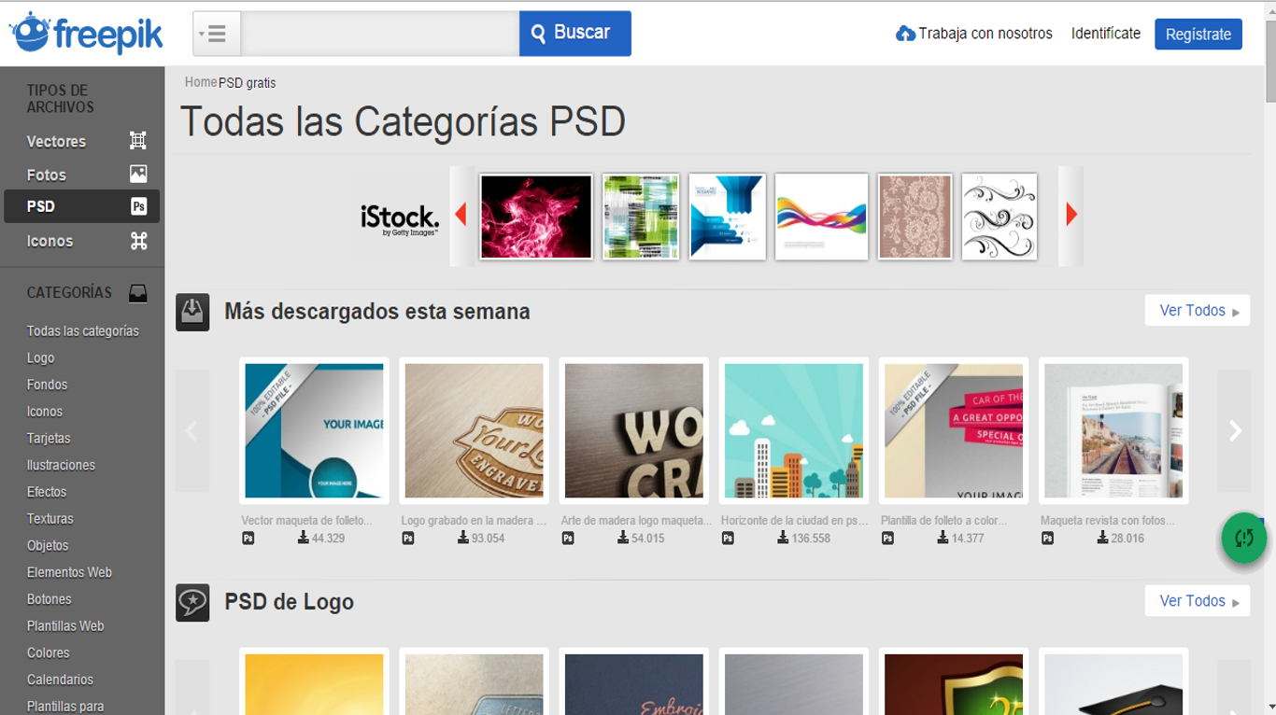Select the PSD file type icon
The width and height of the screenshot is (1276, 715).
click(138, 205)
